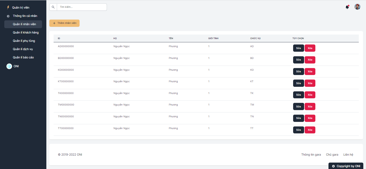The height and width of the screenshot is (169, 366).
Task: Select Thông tin cá nhân in sidebar
Action: tap(25, 16)
